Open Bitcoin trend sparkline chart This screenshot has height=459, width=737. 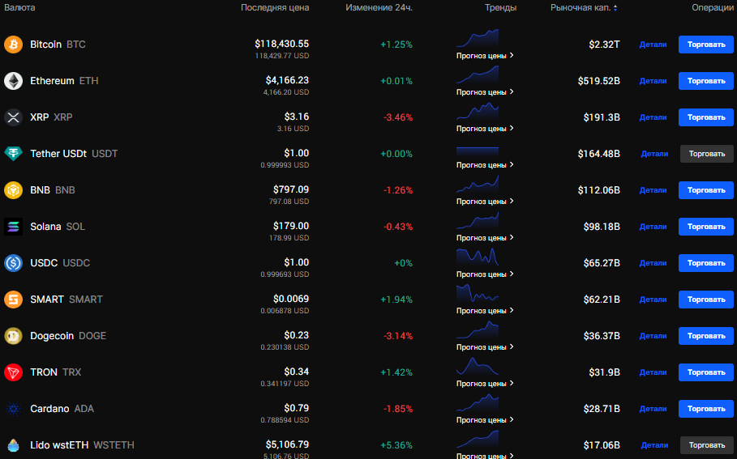point(478,38)
